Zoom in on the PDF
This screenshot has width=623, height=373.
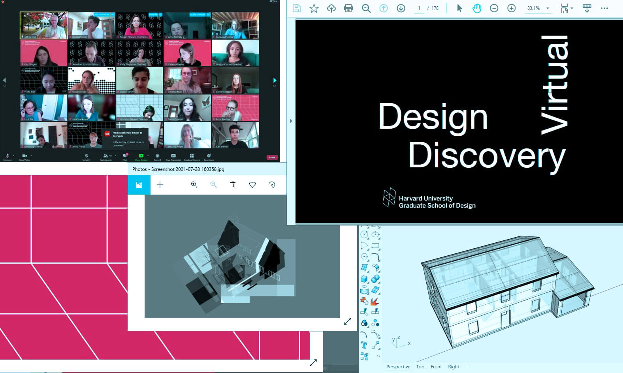point(512,8)
